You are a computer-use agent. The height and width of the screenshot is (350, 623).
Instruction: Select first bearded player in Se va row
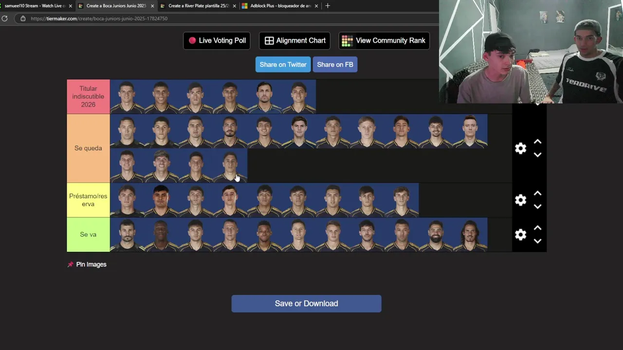coord(127,234)
